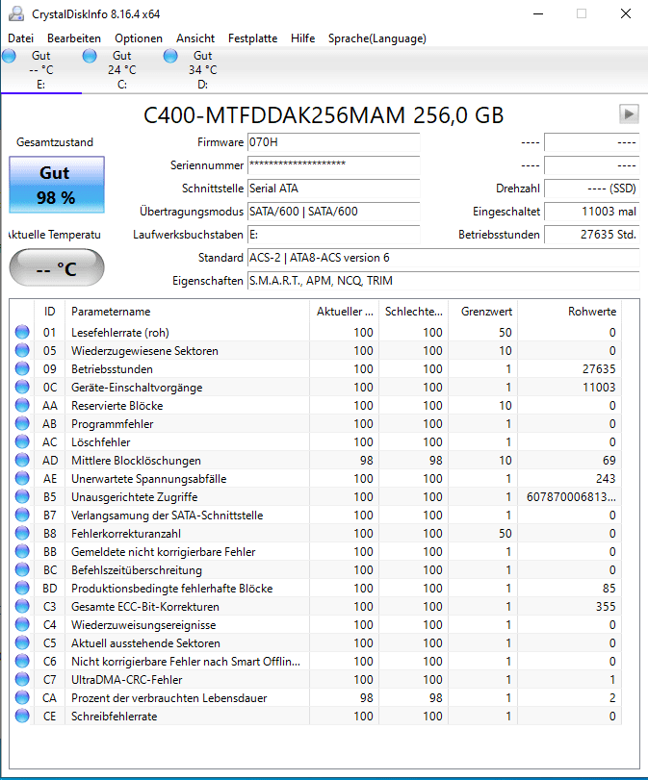Open the Festplatte menu
The width and height of the screenshot is (648, 780).
tap(252, 38)
